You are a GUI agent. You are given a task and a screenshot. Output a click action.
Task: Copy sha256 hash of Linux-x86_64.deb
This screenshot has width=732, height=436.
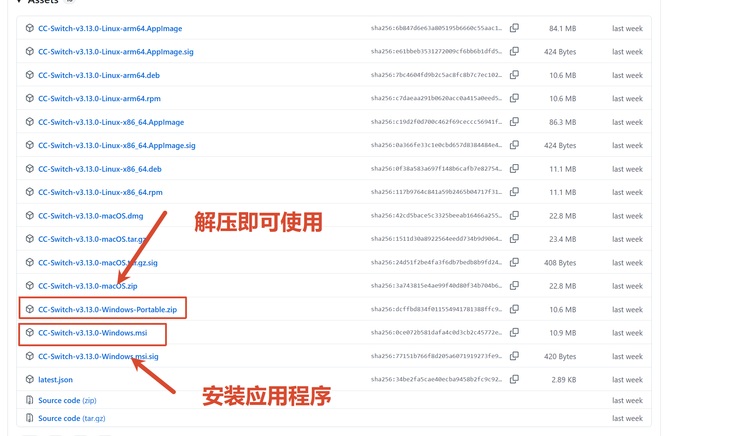click(514, 168)
